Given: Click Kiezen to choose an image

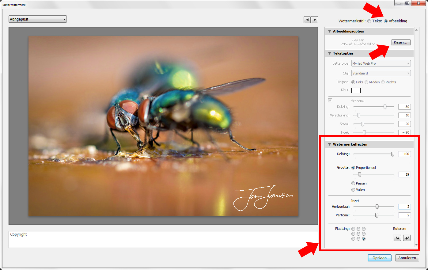Looking at the screenshot, I should (x=401, y=42).
